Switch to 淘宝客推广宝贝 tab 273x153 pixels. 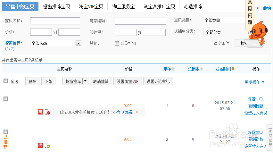(159, 7)
